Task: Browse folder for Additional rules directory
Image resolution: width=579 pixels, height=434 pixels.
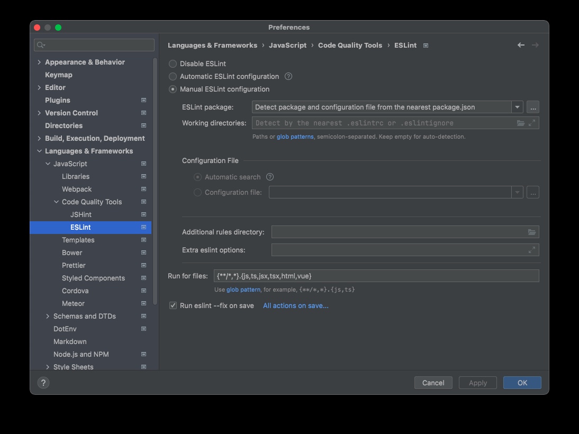Action: (x=532, y=232)
